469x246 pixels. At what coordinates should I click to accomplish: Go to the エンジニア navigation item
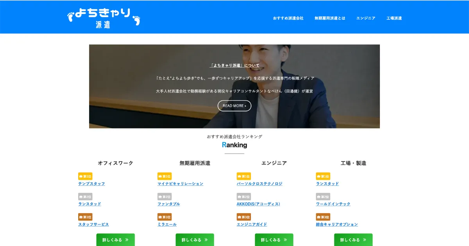point(366,18)
